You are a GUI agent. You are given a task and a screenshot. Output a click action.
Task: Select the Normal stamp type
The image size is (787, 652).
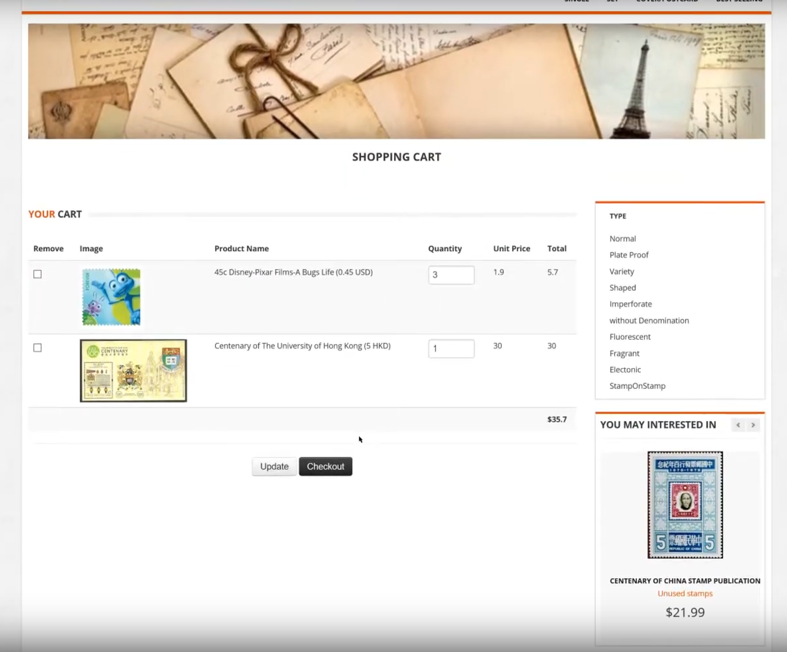tap(622, 239)
